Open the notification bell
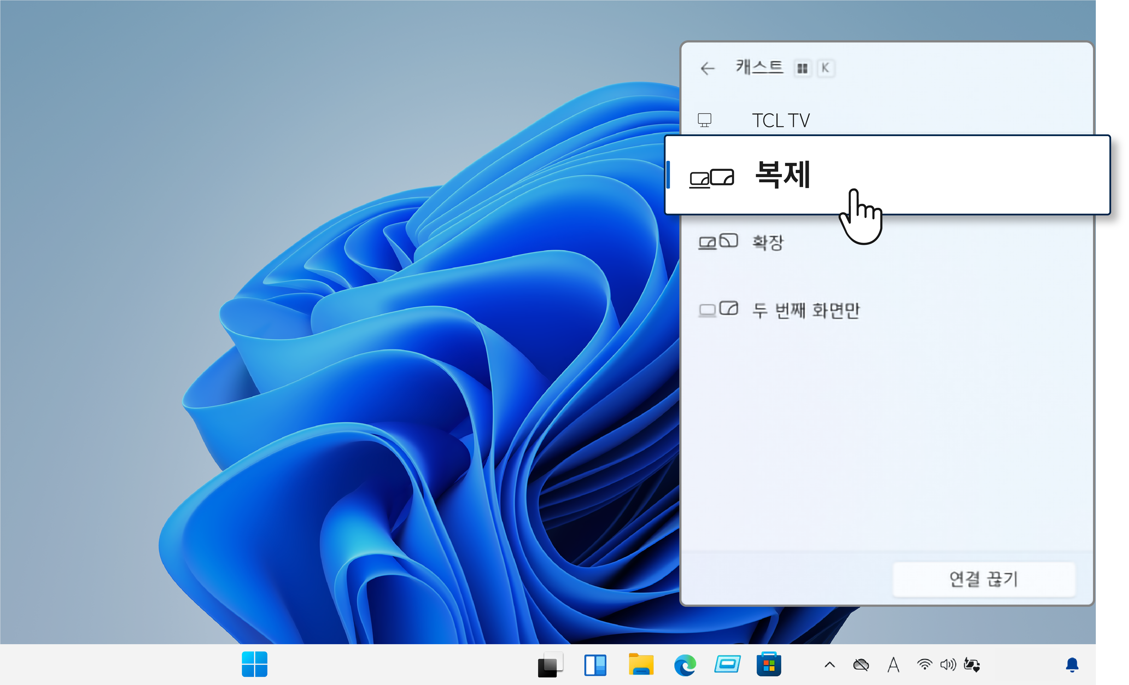This screenshot has width=1129, height=685. click(x=1072, y=664)
